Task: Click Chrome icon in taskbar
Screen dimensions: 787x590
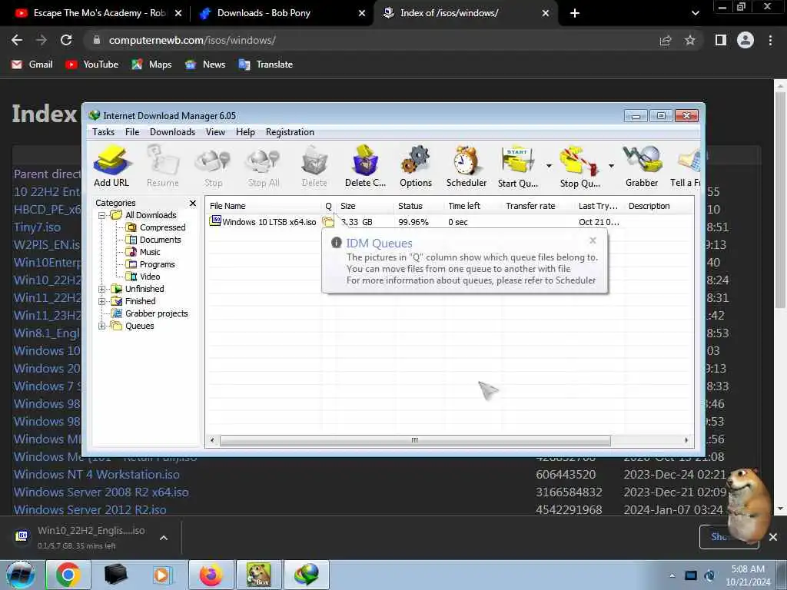Action: point(68,575)
